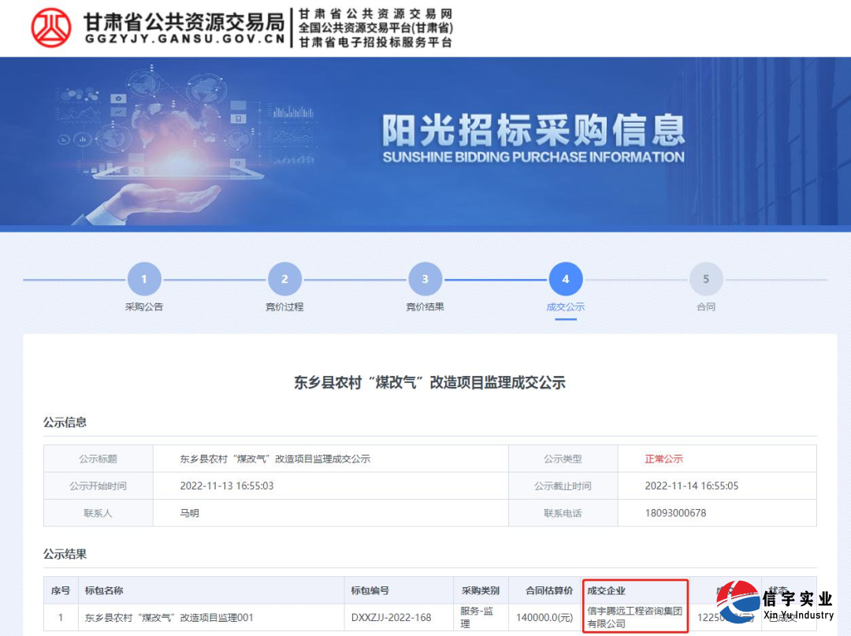The height and width of the screenshot is (636, 851).
Task: Select step circle 1 for 采购公告
Action: coord(143,278)
